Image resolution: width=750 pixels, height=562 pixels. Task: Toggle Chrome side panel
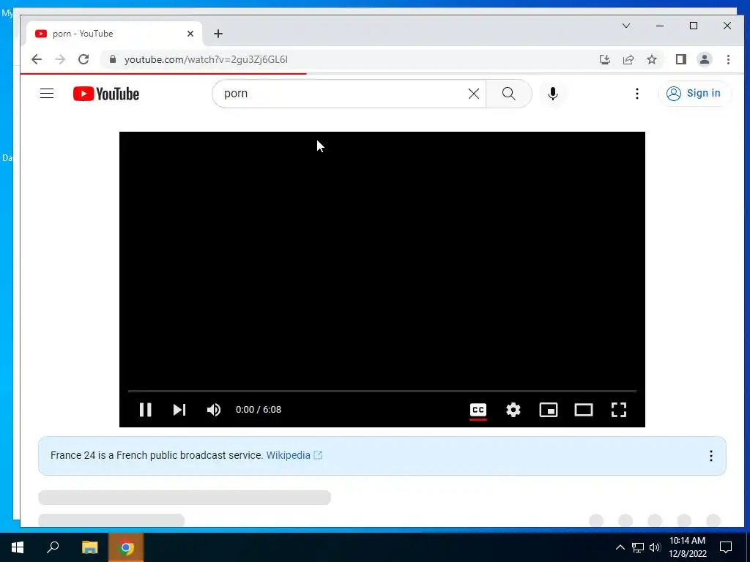681,59
